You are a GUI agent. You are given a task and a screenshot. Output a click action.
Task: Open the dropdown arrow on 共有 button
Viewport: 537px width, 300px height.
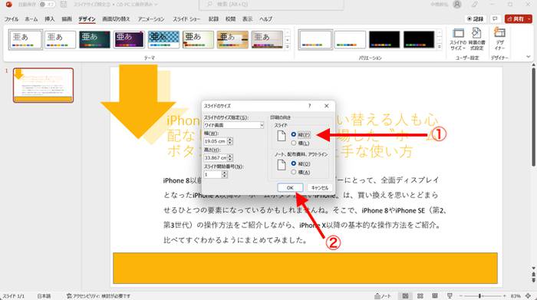point(529,19)
